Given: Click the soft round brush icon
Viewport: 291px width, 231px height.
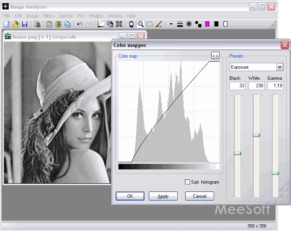Looking at the screenshot, I should coord(189,24).
